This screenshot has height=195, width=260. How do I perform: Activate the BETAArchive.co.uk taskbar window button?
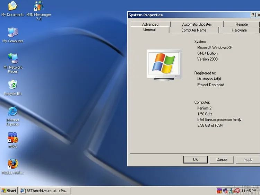pos(45,190)
